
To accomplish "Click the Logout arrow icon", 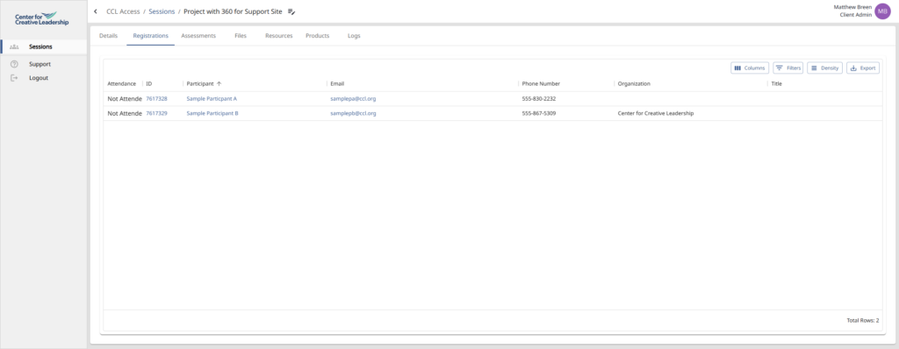I will click(15, 78).
